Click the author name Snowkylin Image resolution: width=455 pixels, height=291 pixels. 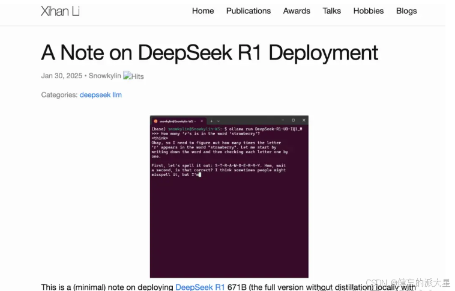point(105,76)
